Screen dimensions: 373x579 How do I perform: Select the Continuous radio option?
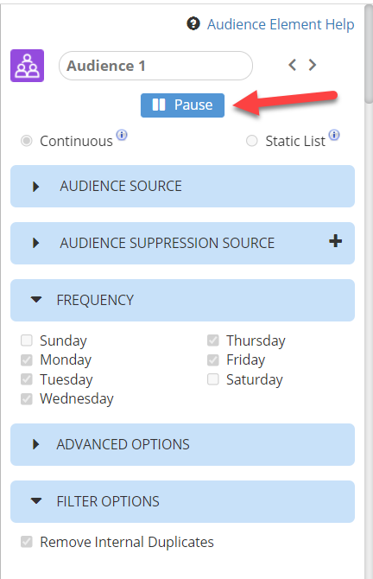[27, 141]
